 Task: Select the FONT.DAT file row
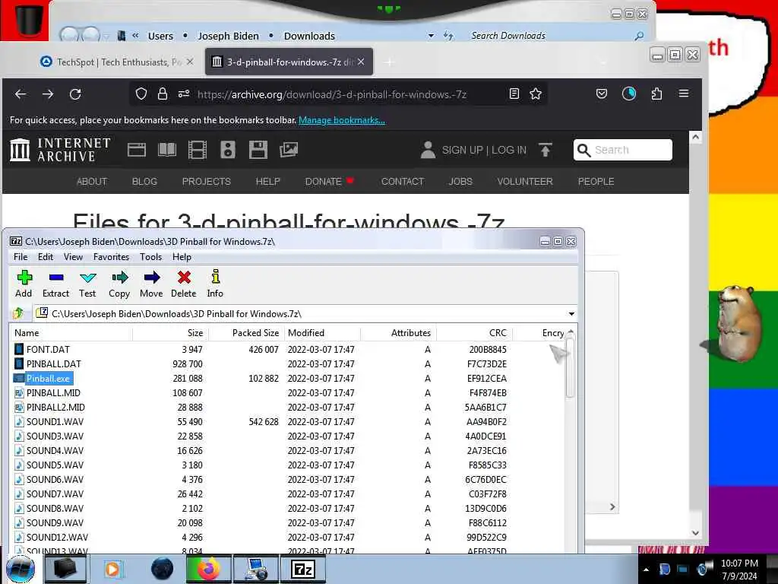(286, 349)
